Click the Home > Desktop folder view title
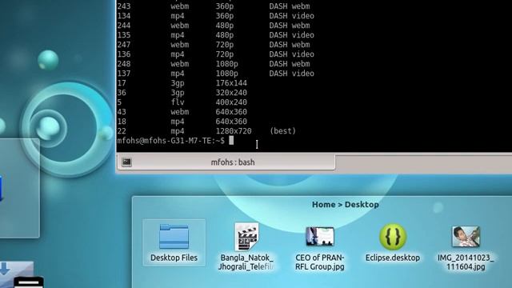This screenshot has height=288, width=512. tap(345, 205)
